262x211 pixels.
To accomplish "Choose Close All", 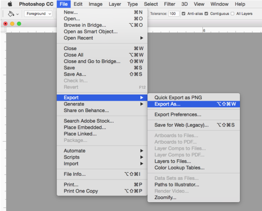I will click(102, 55).
